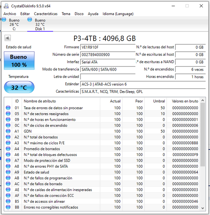
Task: Click the NAND writes value field
Action: 190,62
